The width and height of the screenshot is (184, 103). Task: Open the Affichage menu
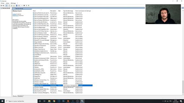13,3
